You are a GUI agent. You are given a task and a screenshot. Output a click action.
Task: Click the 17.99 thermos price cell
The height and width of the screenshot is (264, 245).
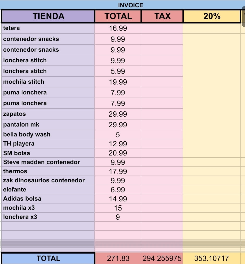click(x=118, y=171)
